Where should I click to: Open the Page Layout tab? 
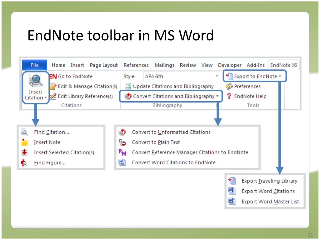coord(104,65)
